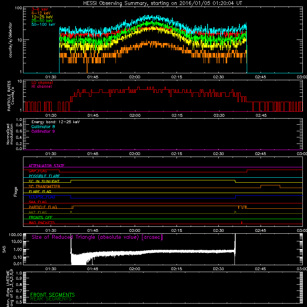Click the 'FRONT SEGMENTS' legend label
Screen dimensions: 307x307
[x=53, y=295]
